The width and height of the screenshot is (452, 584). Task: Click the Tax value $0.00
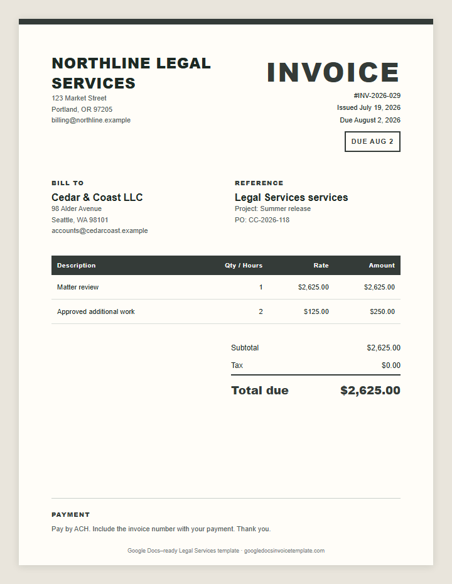pyautogui.click(x=391, y=365)
